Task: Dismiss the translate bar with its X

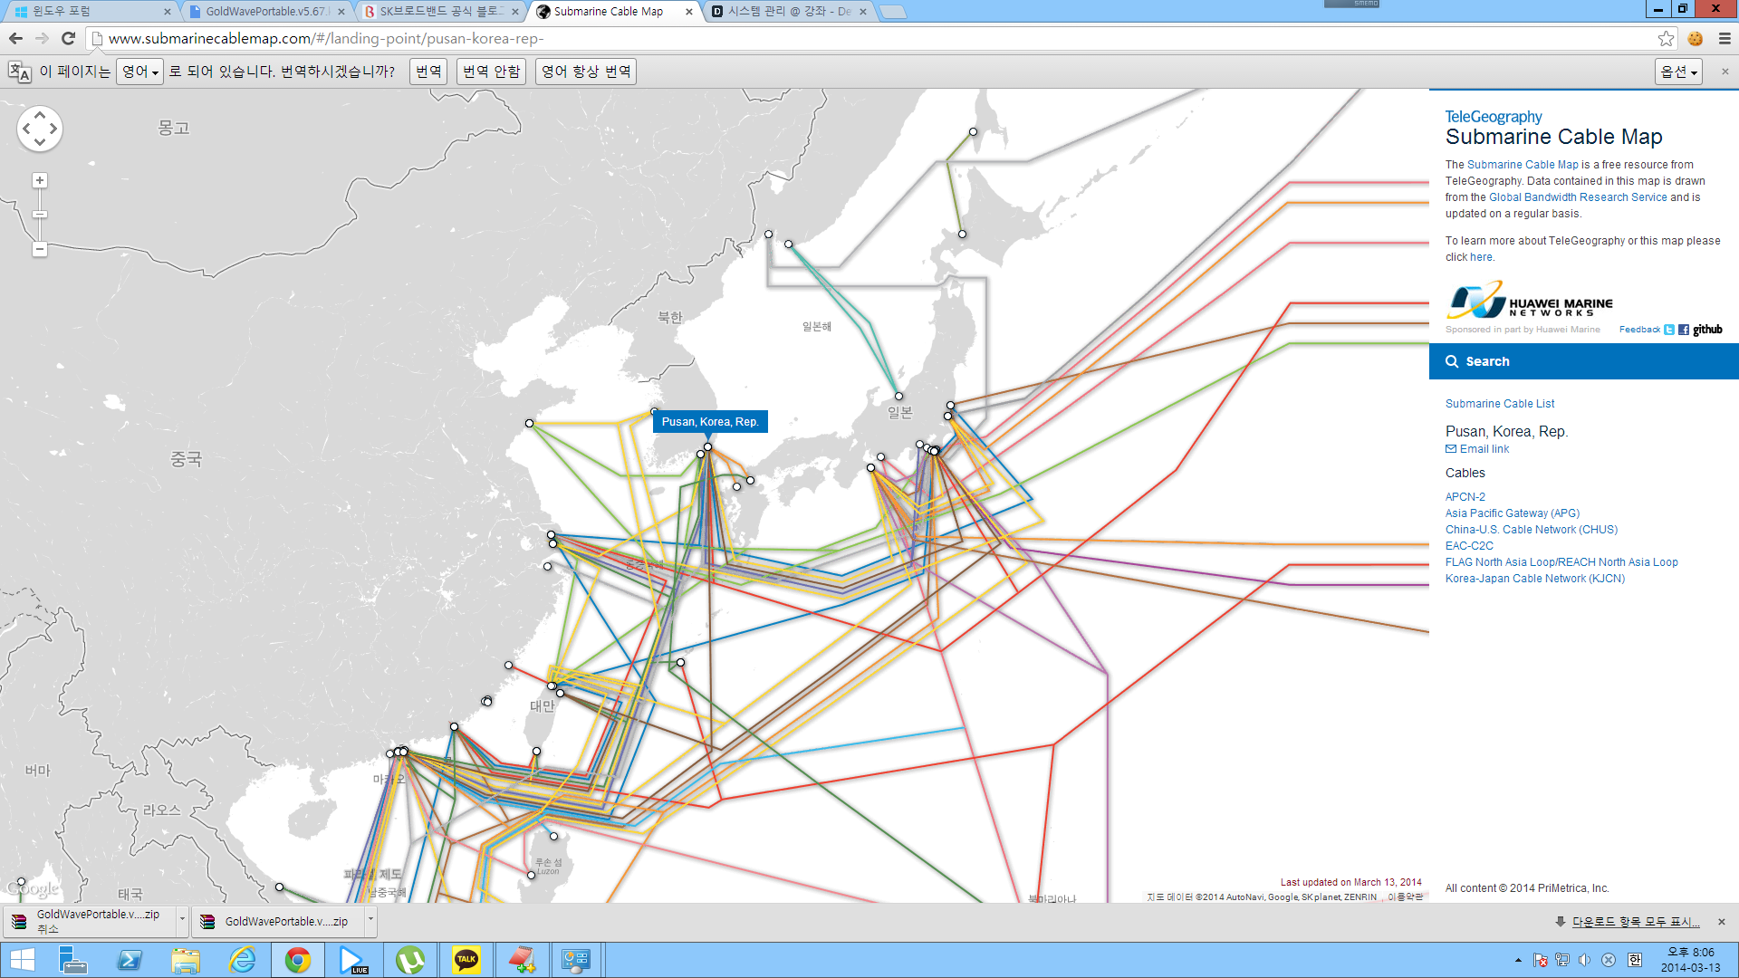Action: pos(1725,72)
